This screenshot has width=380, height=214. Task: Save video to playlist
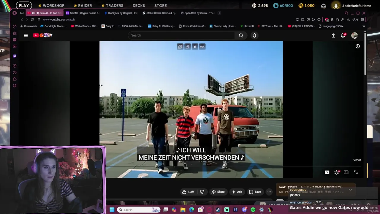pos(255,192)
